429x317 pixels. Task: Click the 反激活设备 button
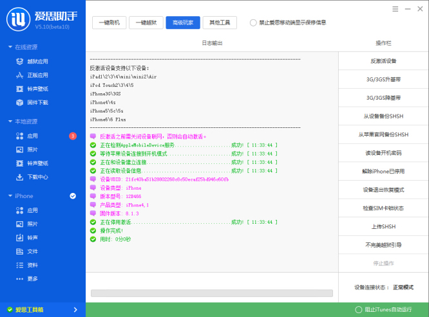383,61
